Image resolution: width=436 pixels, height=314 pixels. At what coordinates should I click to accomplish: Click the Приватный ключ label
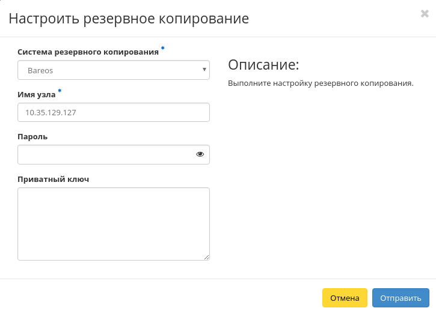point(53,179)
